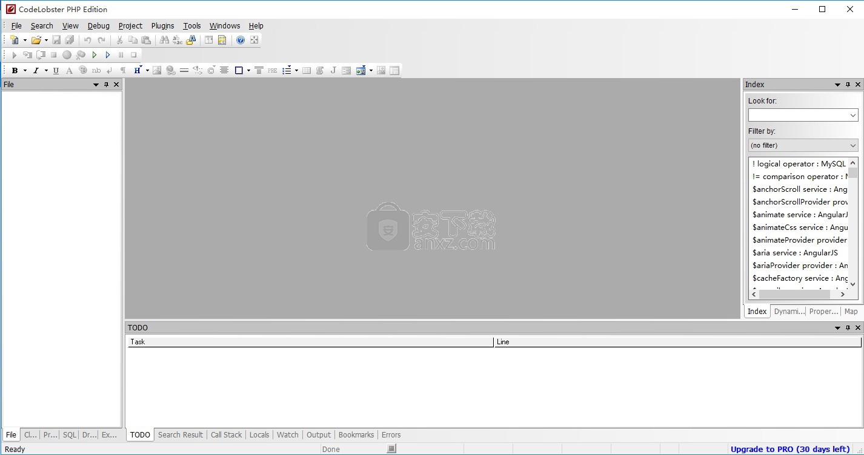This screenshot has width=864, height=455.
Task: Expand the Heading H dropdown arrow
Action: click(147, 70)
